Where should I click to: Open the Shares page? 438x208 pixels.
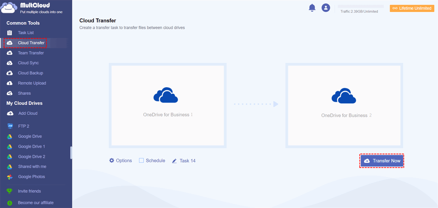tap(24, 93)
